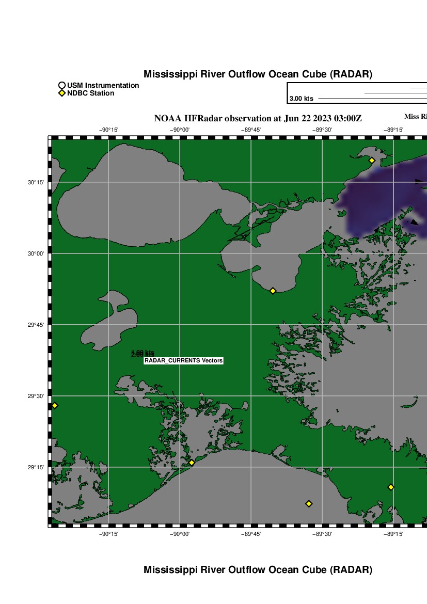This screenshot has width=427, height=604.
Task: Click the NDBC Station diamond legend icon
Action: pyautogui.click(x=62, y=93)
